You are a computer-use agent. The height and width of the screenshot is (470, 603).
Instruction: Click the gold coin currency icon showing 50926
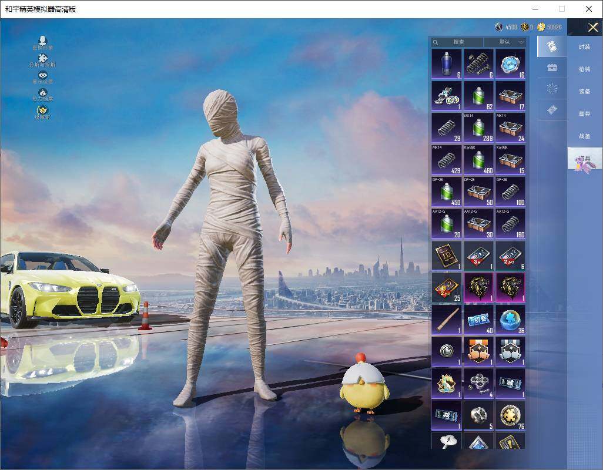coord(541,27)
